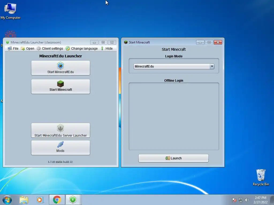Image resolution: width=274 pixels, height=205 pixels.
Task: Click the red desktop icon below My Computer
Action: click(x=10, y=34)
